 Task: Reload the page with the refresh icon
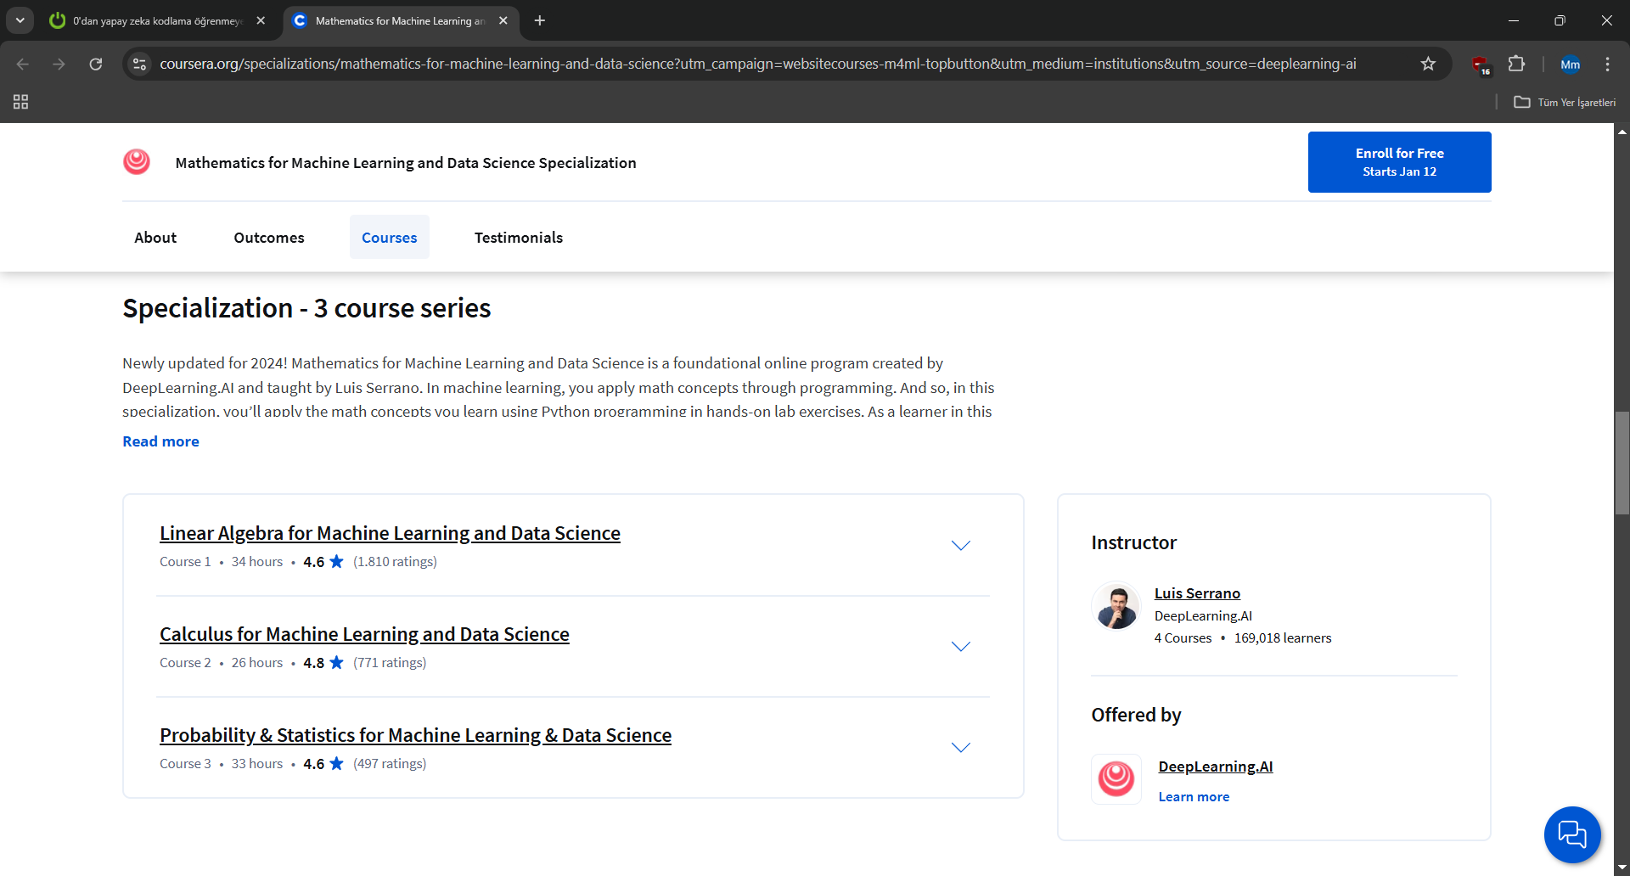[x=96, y=64]
